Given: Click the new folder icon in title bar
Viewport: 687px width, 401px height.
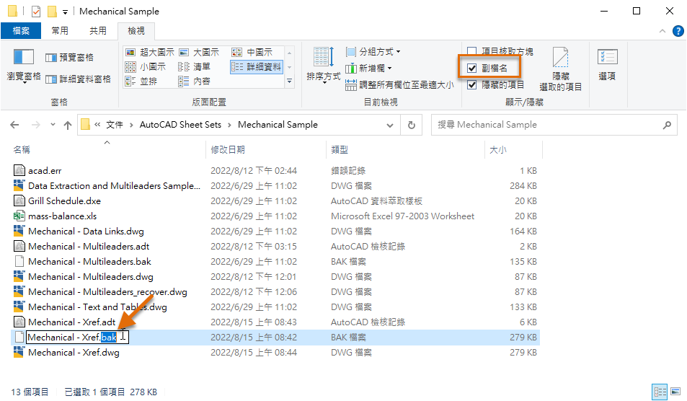Looking at the screenshot, I should (x=52, y=11).
